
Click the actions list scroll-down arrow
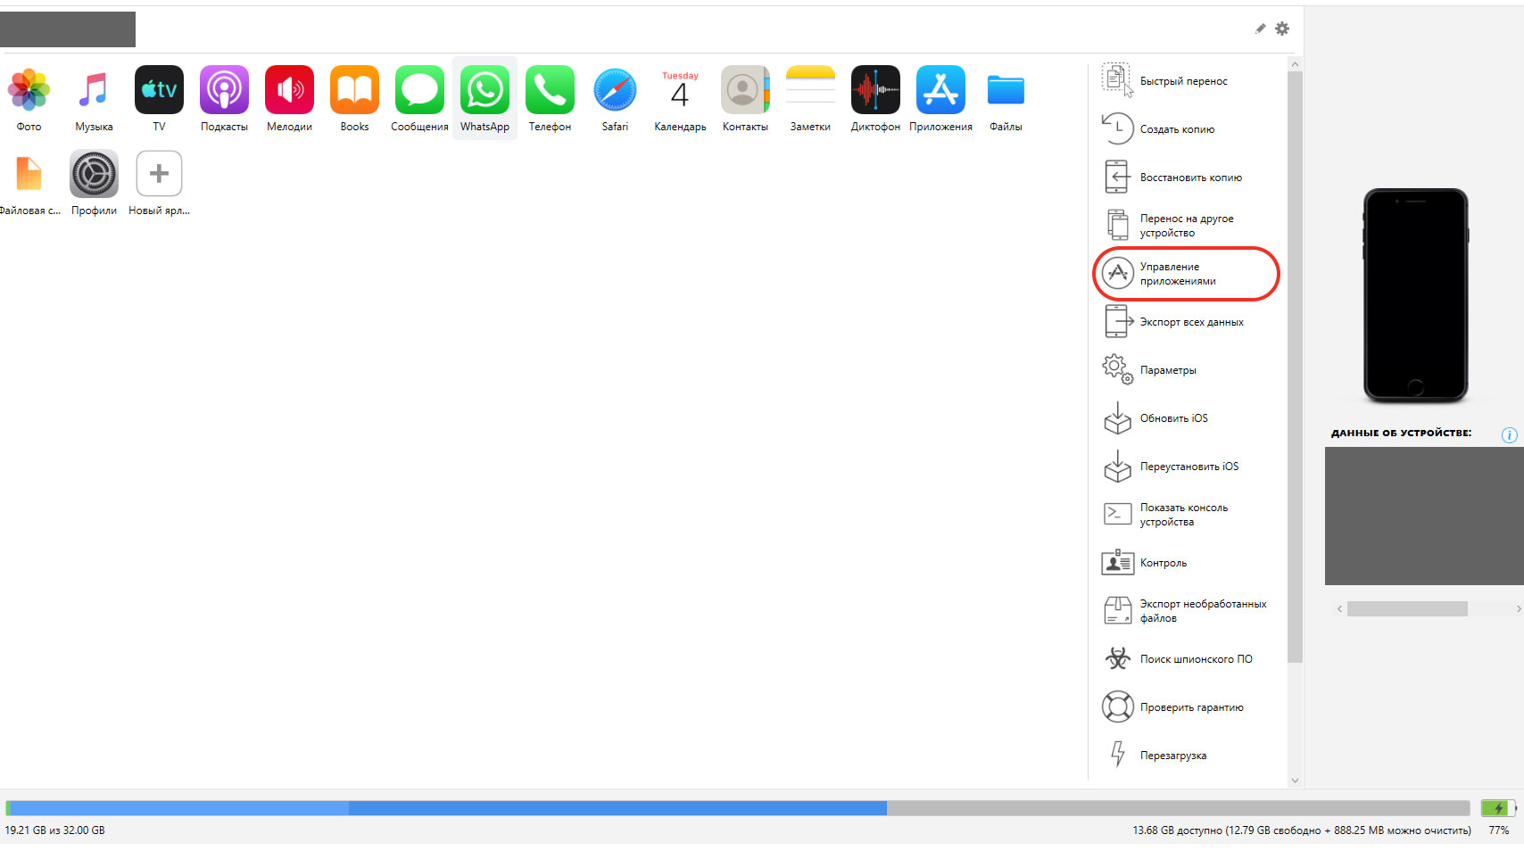(1296, 781)
